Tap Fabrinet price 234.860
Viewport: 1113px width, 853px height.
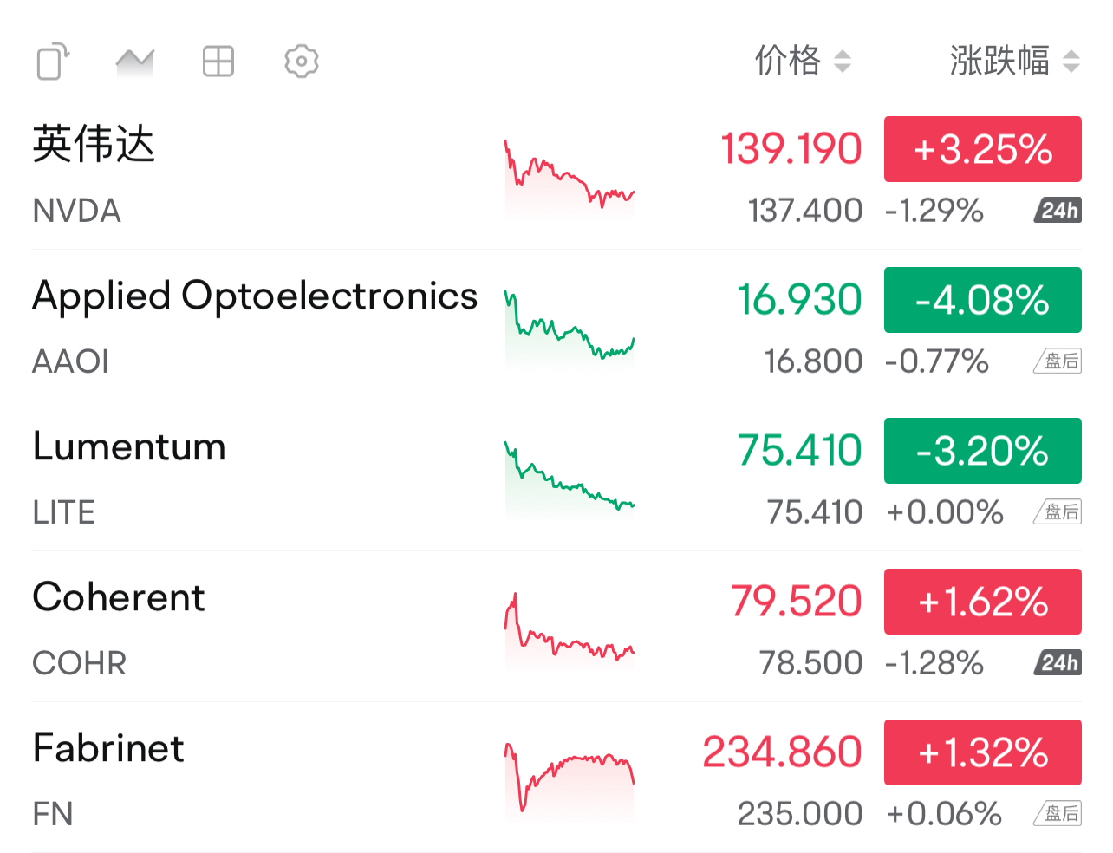point(782,752)
